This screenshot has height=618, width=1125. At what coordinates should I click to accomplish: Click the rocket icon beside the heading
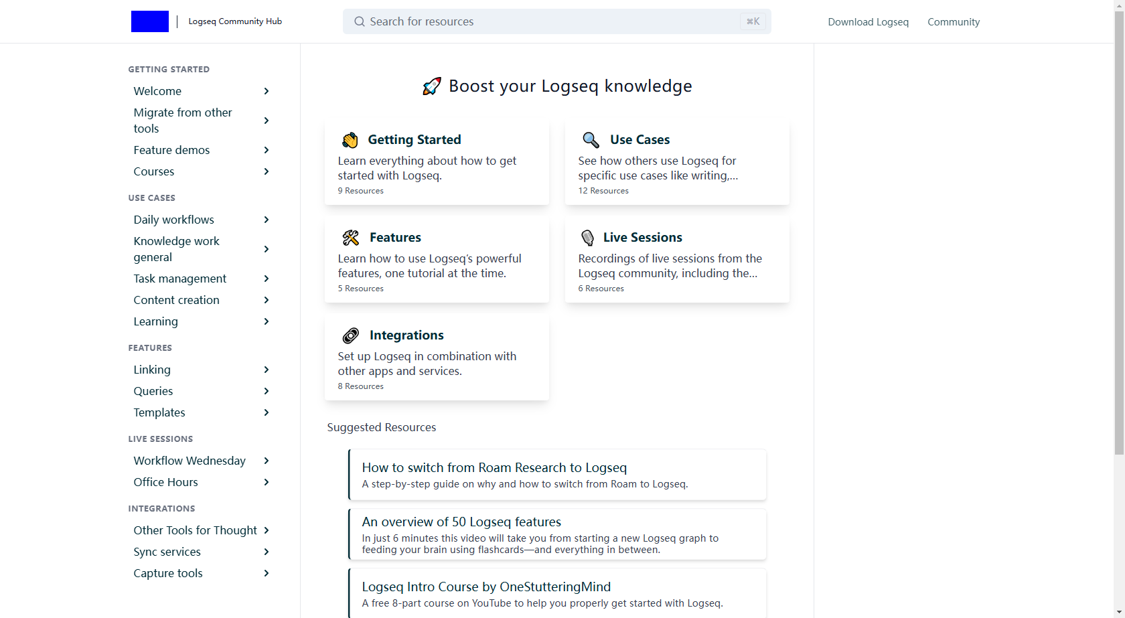pyautogui.click(x=432, y=86)
